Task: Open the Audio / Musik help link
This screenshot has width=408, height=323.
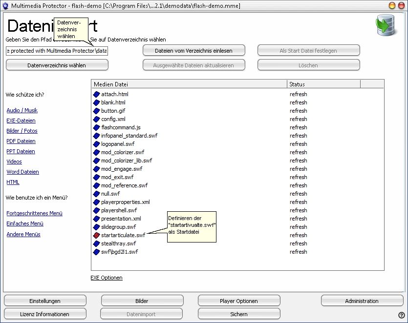Action: click(x=22, y=110)
